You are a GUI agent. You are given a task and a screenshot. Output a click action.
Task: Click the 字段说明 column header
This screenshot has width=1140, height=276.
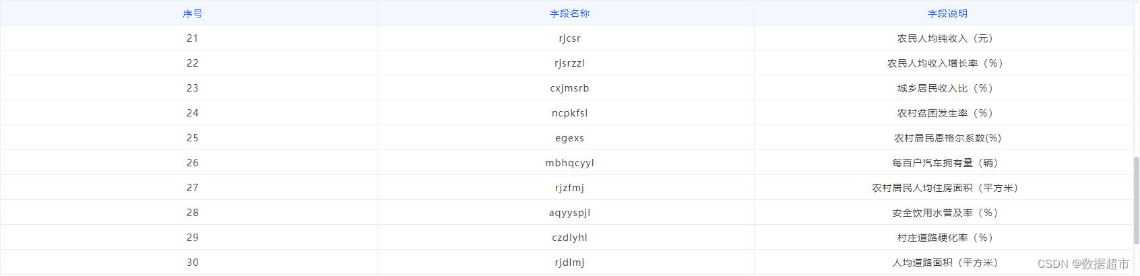click(947, 13)
